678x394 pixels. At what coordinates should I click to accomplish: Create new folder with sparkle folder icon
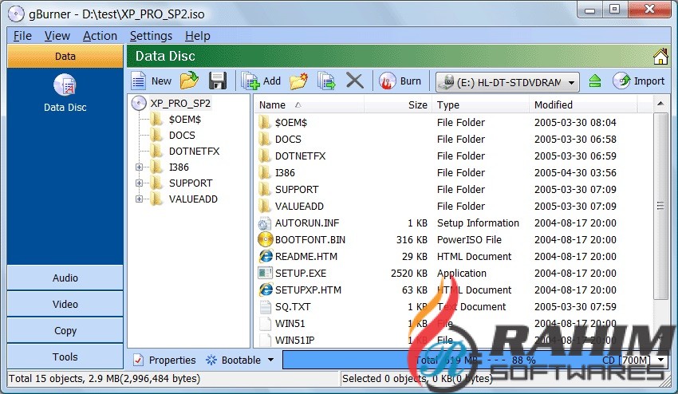pos(298,81)
